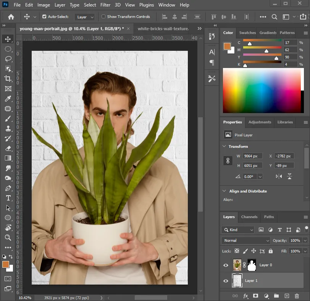Select the Pen tool
Image resolution: width=310 pixels, height=301 pixels.
click(x=8, y=188)
